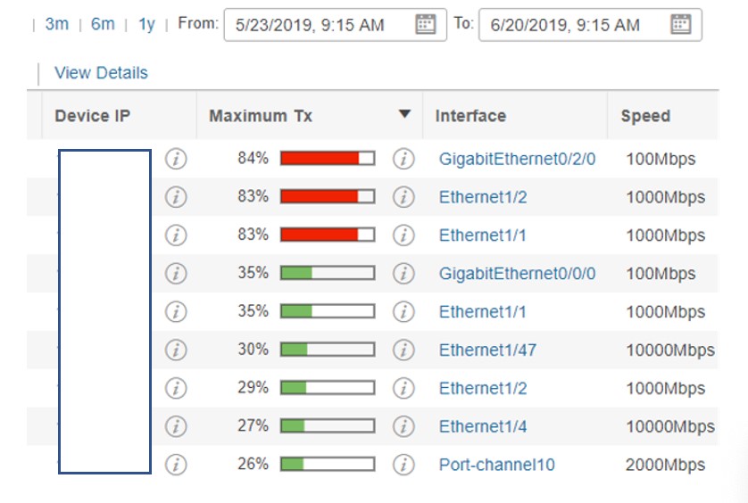The image size is (748, 503).
Task: Click device info icon in 26% row
Action: 176,465
